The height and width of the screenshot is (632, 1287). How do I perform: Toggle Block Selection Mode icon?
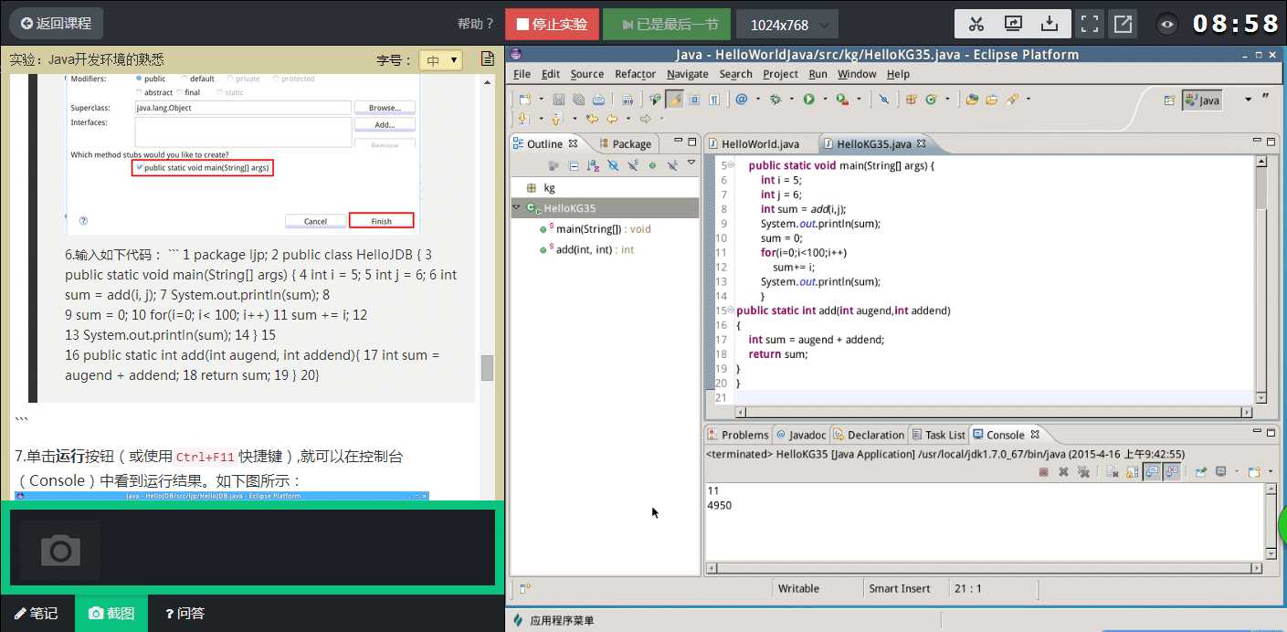pyautogui.click(x=694, y=100)
